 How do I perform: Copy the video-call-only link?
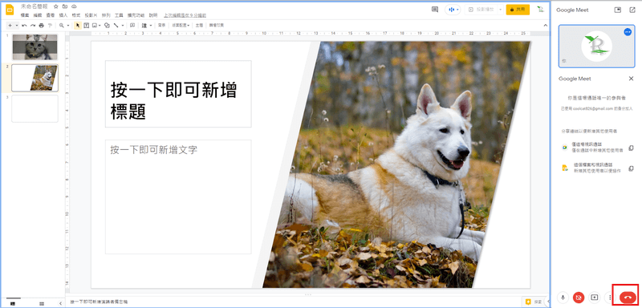point(631,148)
